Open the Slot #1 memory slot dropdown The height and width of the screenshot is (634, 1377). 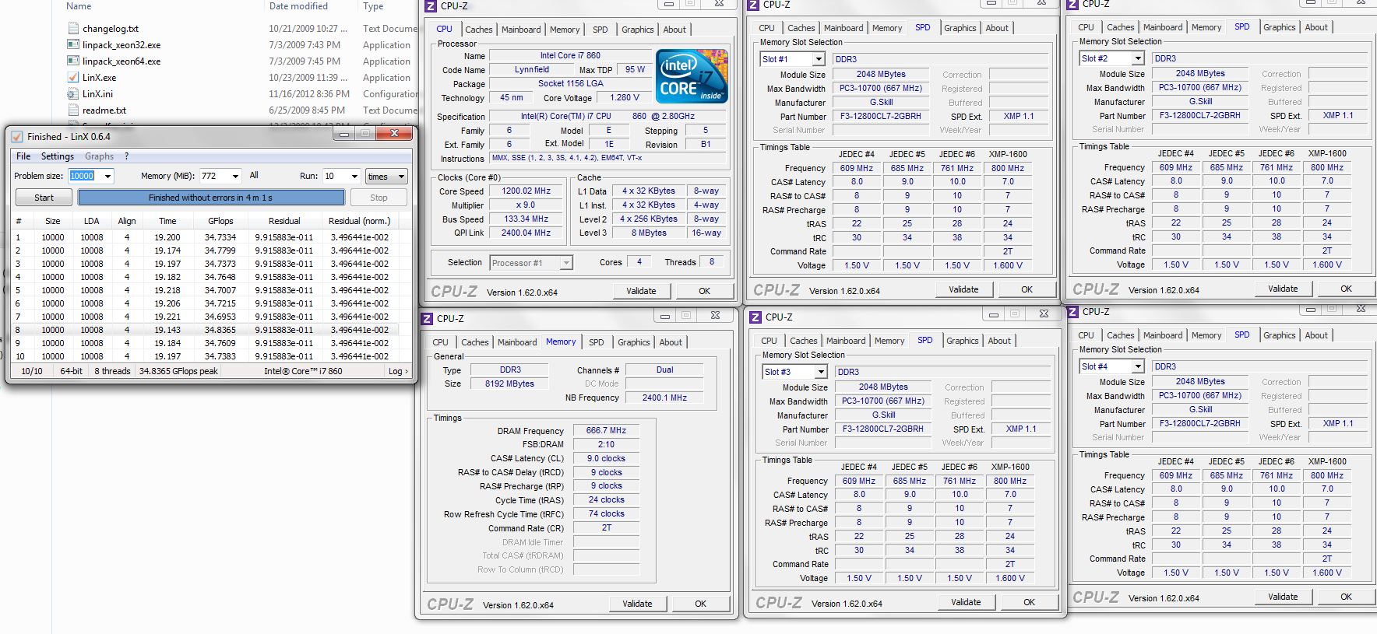(819, 60)
